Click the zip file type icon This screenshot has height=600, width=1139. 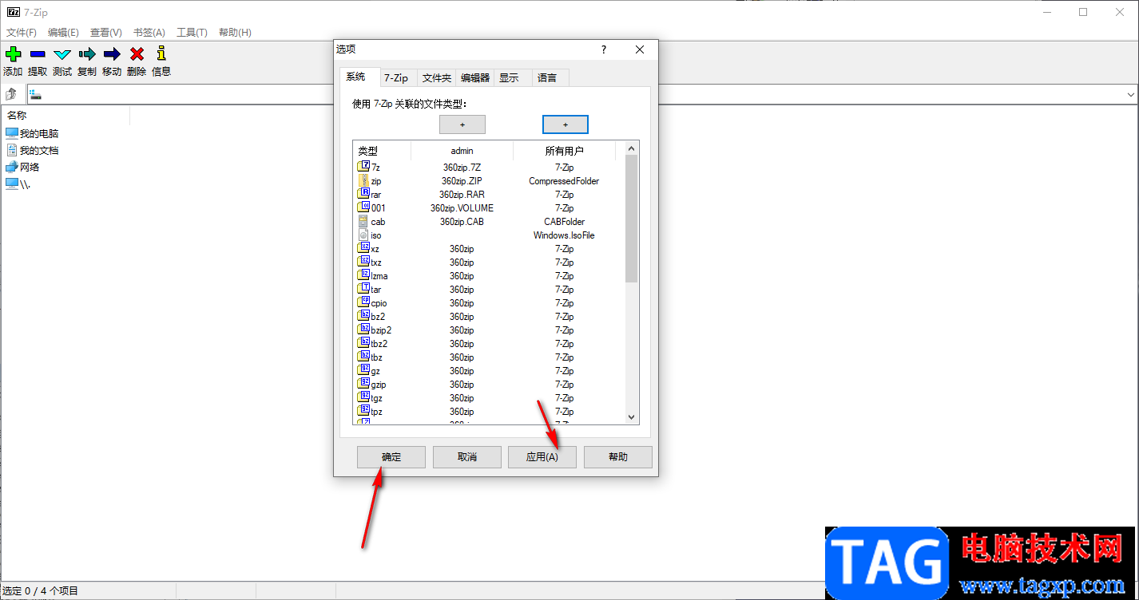pyautogui.click(x=363, y=180)
